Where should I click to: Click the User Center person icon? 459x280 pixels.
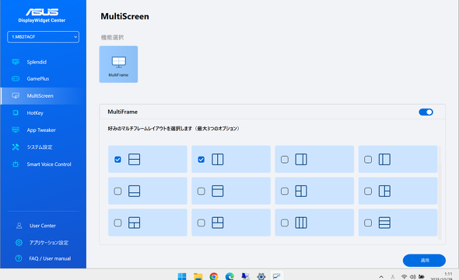click(19, 226)
